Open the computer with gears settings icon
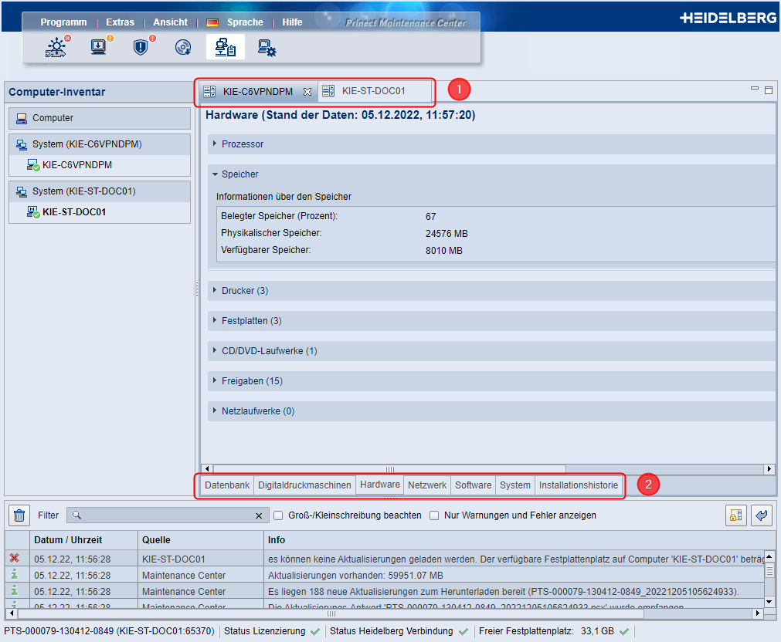Viewport: 781px width, 642px height. tap(267, 48)
